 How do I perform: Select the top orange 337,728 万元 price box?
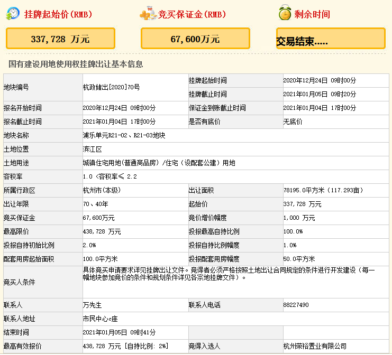[60, 39]
